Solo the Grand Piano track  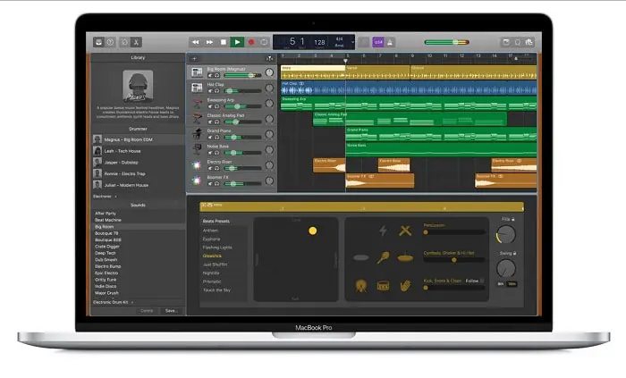click(x=217, y=137)
